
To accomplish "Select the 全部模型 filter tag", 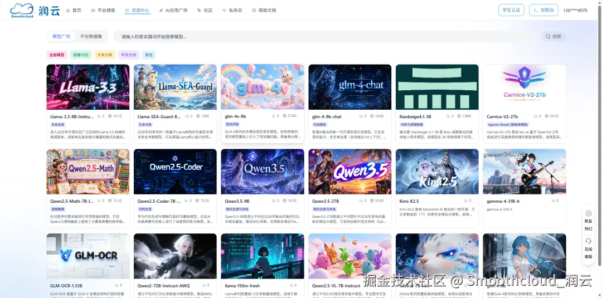I will 57,55.
